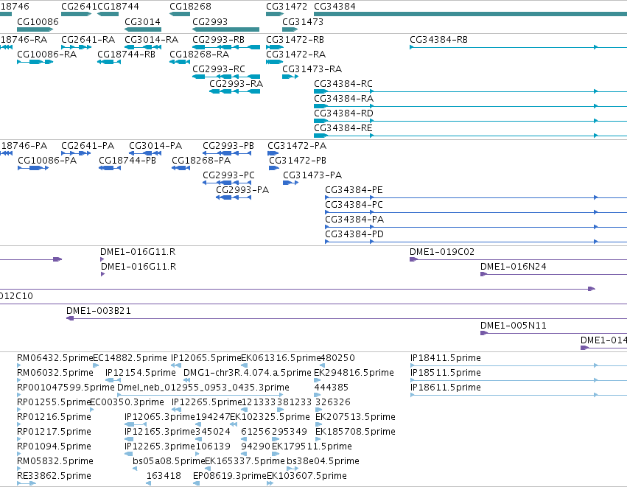Select transcript CG31472-RA
The image size is (627, 487).
click(275, 62)
